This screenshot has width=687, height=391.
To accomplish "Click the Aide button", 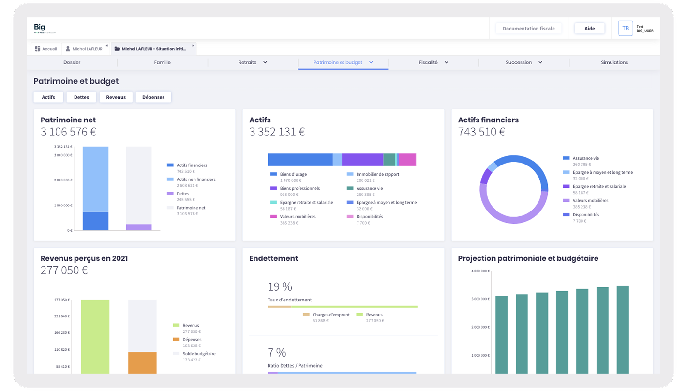I will [x=589, y=29].
